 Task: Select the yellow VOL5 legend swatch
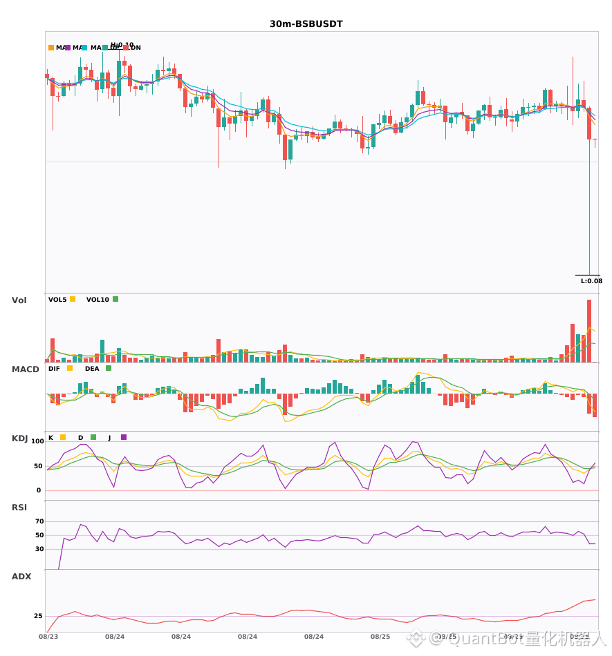[73, 299]
